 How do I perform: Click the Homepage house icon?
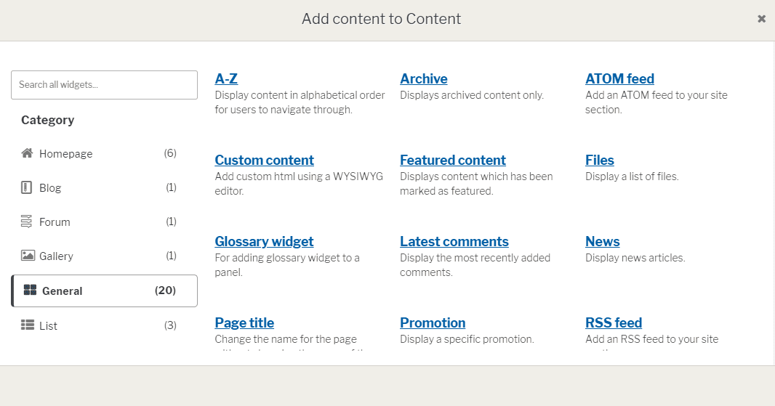27,153
